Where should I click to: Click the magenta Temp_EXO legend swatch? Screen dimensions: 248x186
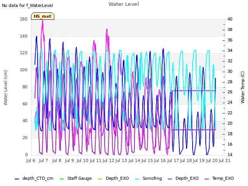[207, 179]
